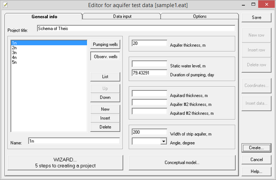Select well 3n in the list
Screen dimensions: 276x180
(x=49, y=52)
